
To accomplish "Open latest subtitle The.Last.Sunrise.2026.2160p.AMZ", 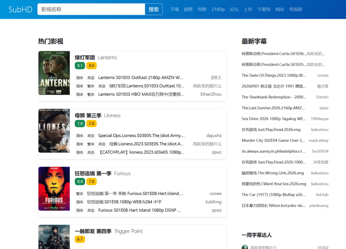I will pos(273,108).
